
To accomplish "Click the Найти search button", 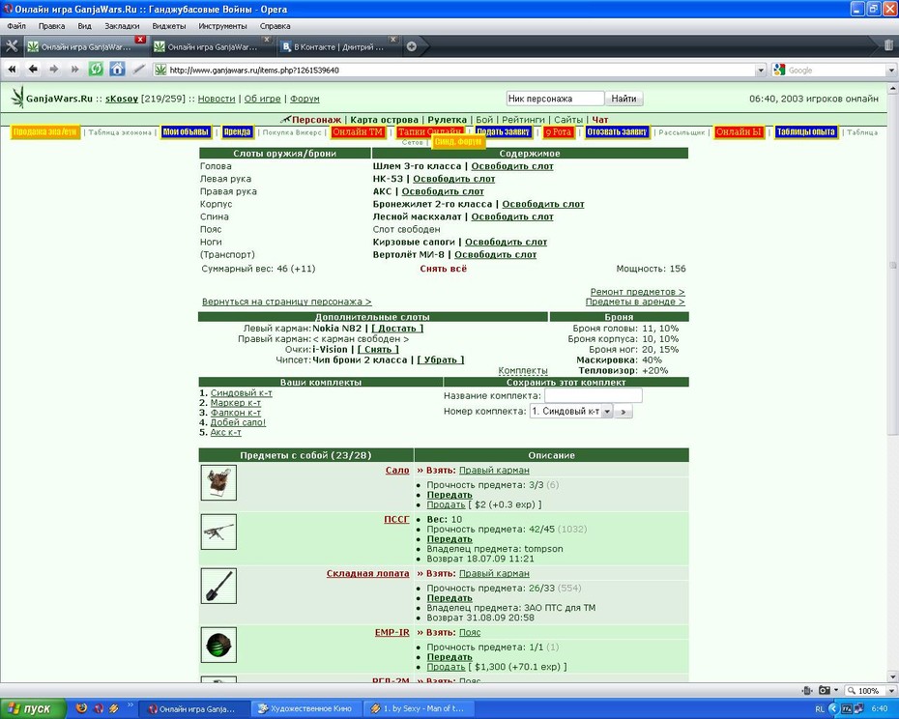I will coord(623,99).
